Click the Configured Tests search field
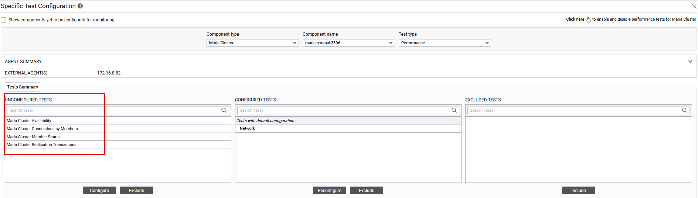Viewport: 698px width, 198px height. tap(344, 110)
